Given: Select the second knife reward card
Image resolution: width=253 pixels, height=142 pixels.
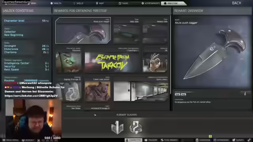Looking at the screenshot, I should pyautogui.click(x=126, y=31).
